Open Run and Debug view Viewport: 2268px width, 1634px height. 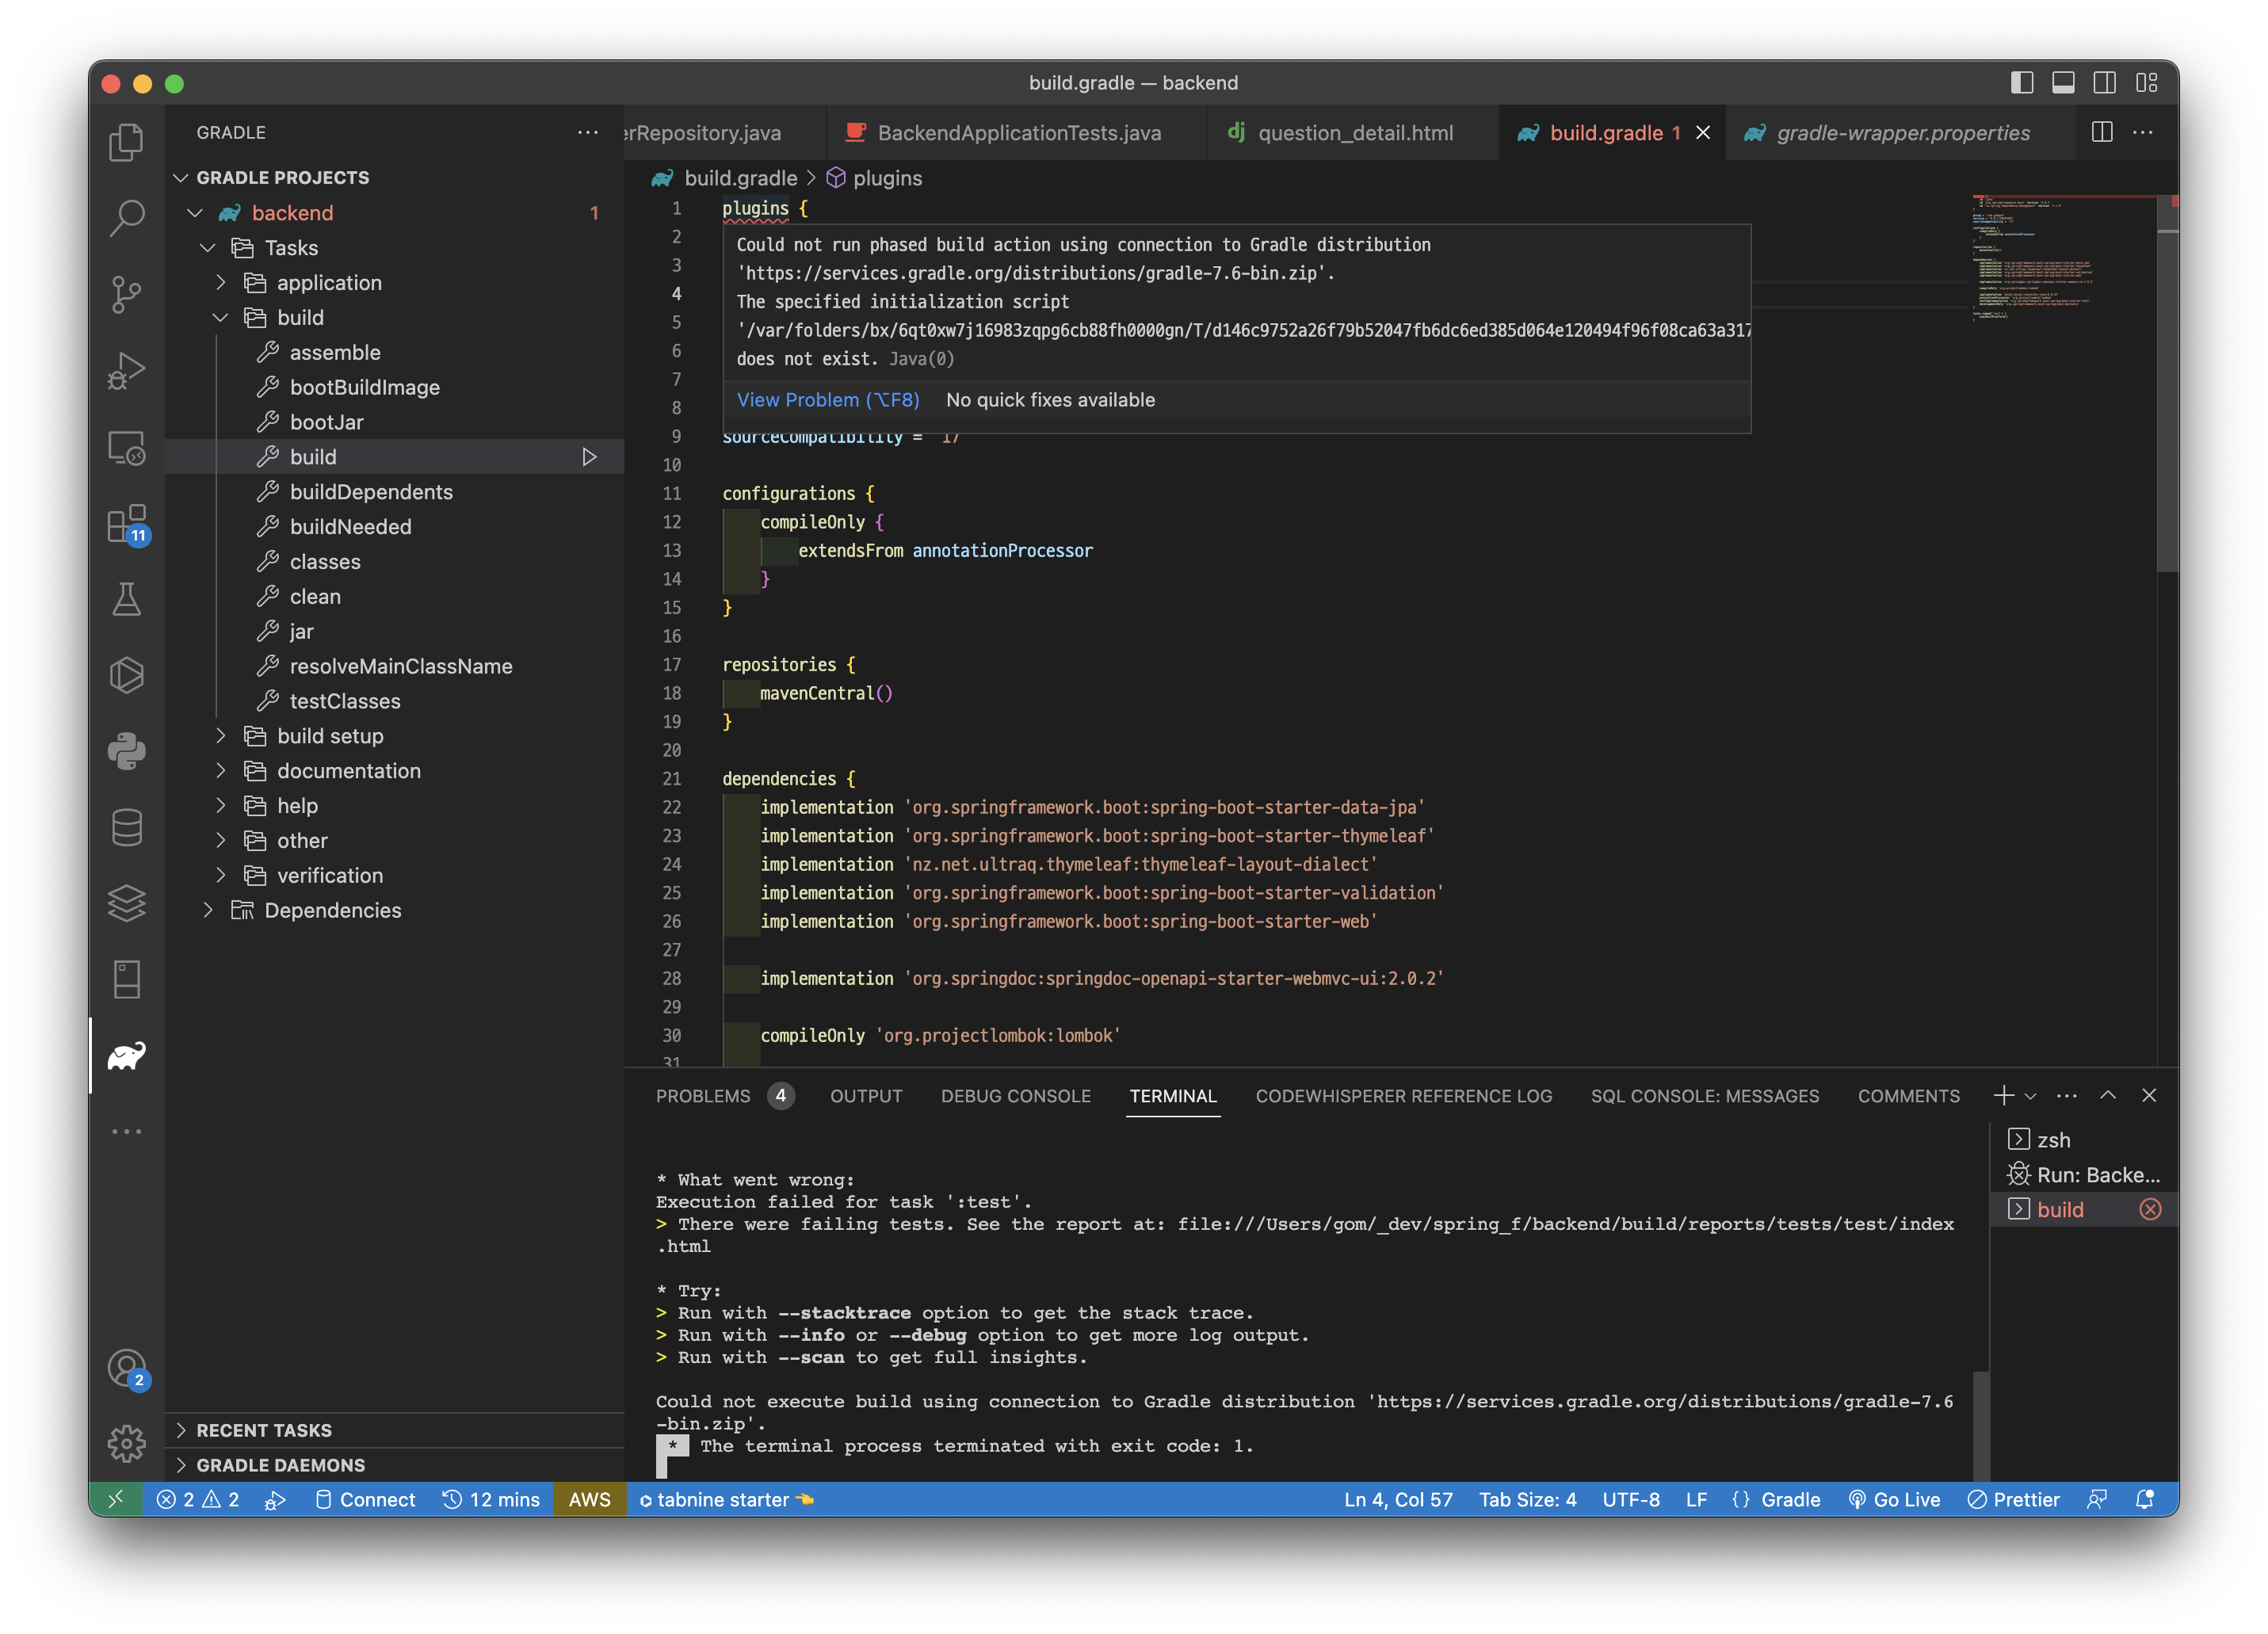click(x=127, y=370)
